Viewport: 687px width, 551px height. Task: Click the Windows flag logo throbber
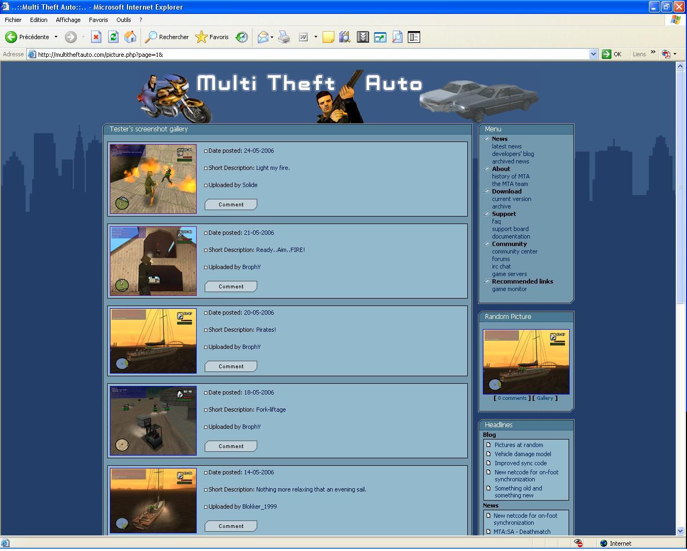coord(676,20)
